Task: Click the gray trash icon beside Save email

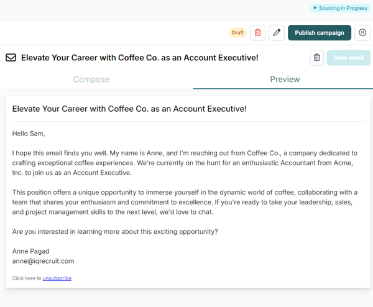Action: click(x=316, y=58)
